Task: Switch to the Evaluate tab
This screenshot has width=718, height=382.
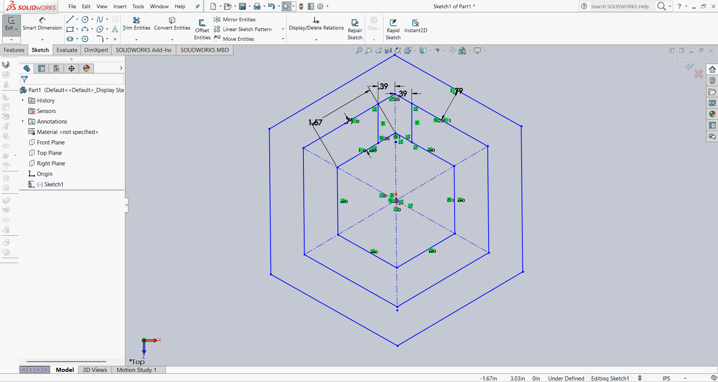Action: tap(67, 50)
